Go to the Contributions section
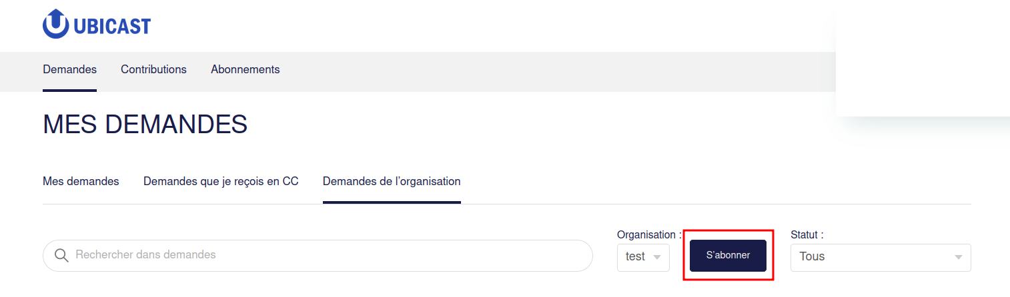1010x297 pixels. (x=153, y=69)
